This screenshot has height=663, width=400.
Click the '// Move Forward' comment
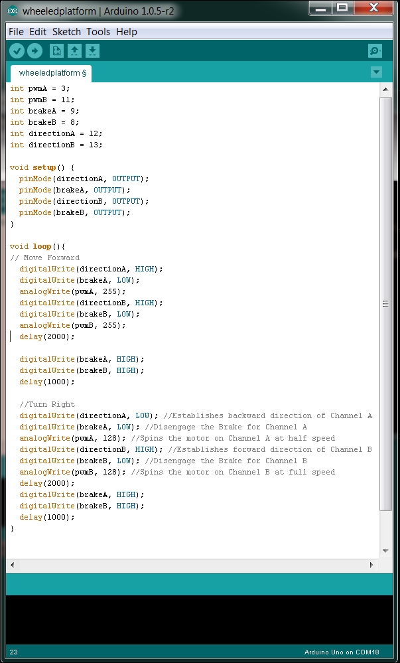coord(45,258)
